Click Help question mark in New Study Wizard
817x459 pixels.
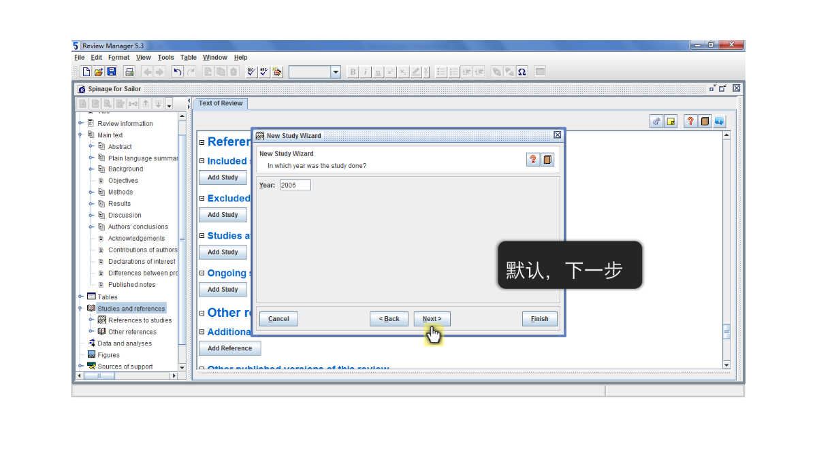point(533,159)
